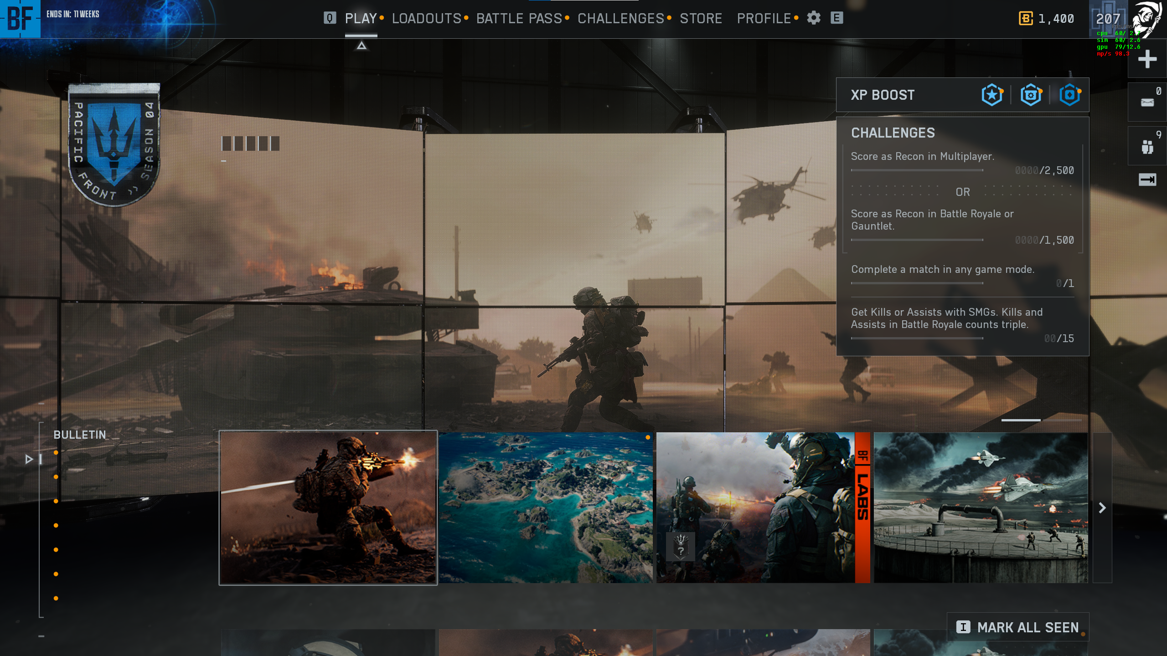Click the XP BOOST label
This screenshot has height=656, width=1167.
coord(883,95)
